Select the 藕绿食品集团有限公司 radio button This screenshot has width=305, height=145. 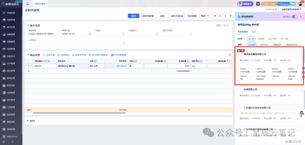coord(241,54)
